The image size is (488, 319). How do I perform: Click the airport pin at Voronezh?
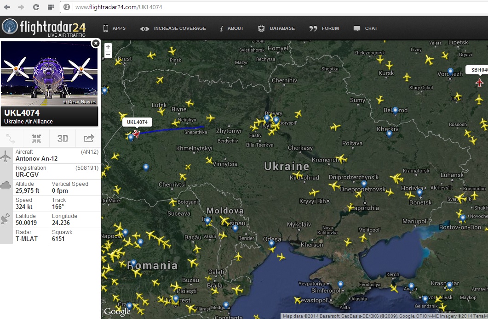pyautogui.click(x=450, y=72)
